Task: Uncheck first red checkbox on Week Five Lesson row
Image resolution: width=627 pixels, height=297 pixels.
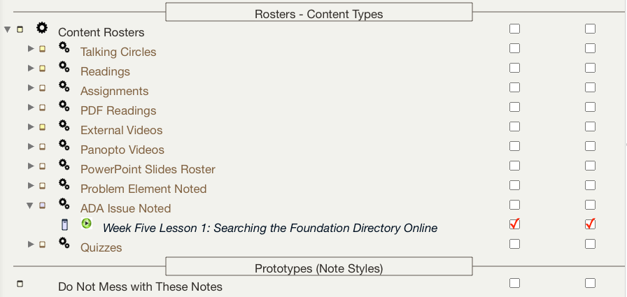Action: (x=514, y=224)
